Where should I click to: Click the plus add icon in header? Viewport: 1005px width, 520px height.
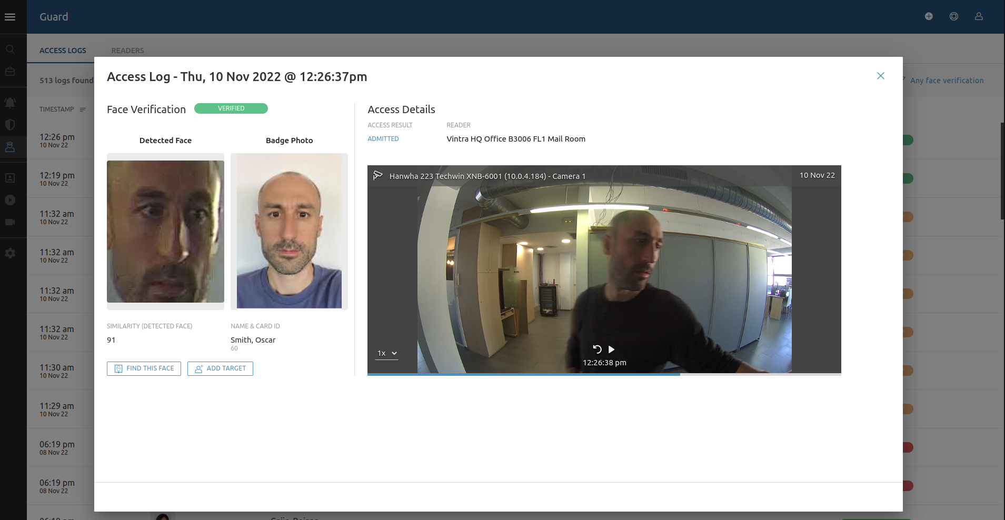pos(929,17)
